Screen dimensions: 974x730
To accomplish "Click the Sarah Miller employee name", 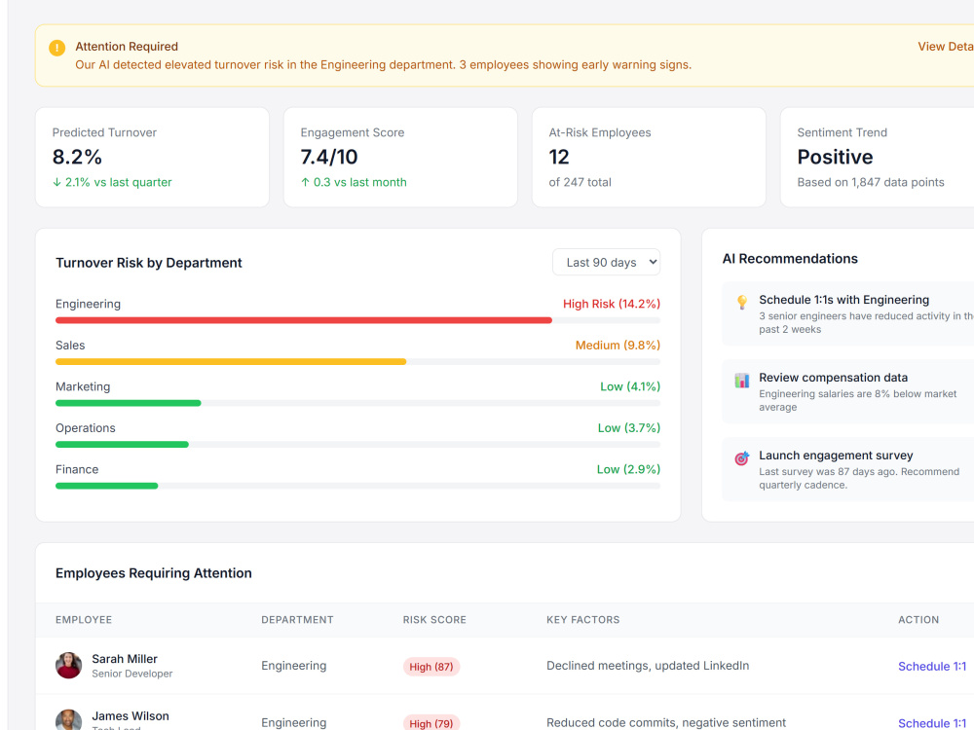I will (125, 659).
